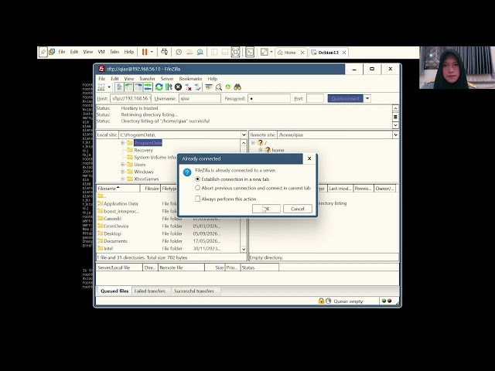The image size is (495, 371).
Task: Check Always perform this action box
Action: (x=198, y=199)
